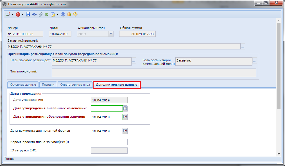Click the open door exit icon
The image size is (285, 166).
coord(69,14)
